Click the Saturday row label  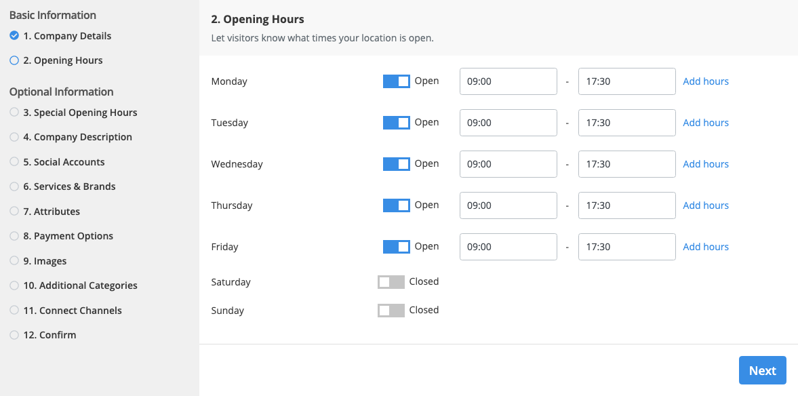pyautogui.click(x=231, y=282)
